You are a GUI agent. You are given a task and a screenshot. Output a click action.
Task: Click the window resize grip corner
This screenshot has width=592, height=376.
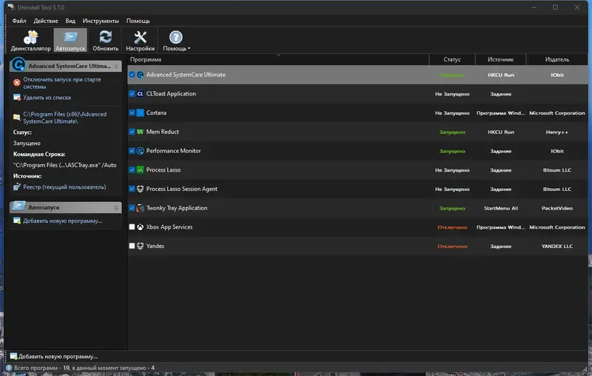point(585,369)
